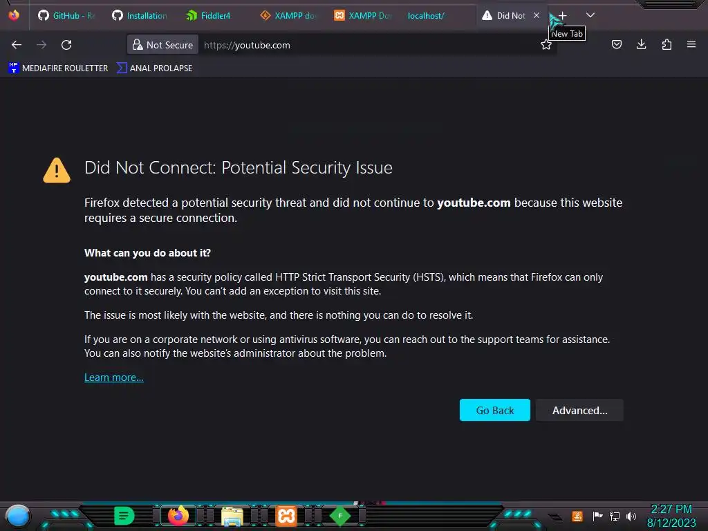Viewport: 708px width, 531px height.
Task: Open the green notes app on taskbar
Action: coord(124,516)
